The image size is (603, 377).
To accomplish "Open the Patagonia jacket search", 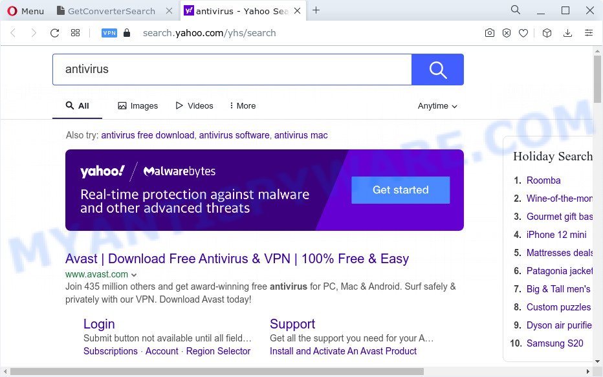I will pos(559,271).
